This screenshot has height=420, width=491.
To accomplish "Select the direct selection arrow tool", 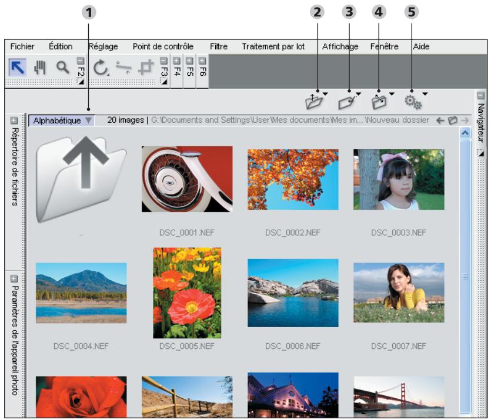I will pyautogui.click(x=17, y=67).
